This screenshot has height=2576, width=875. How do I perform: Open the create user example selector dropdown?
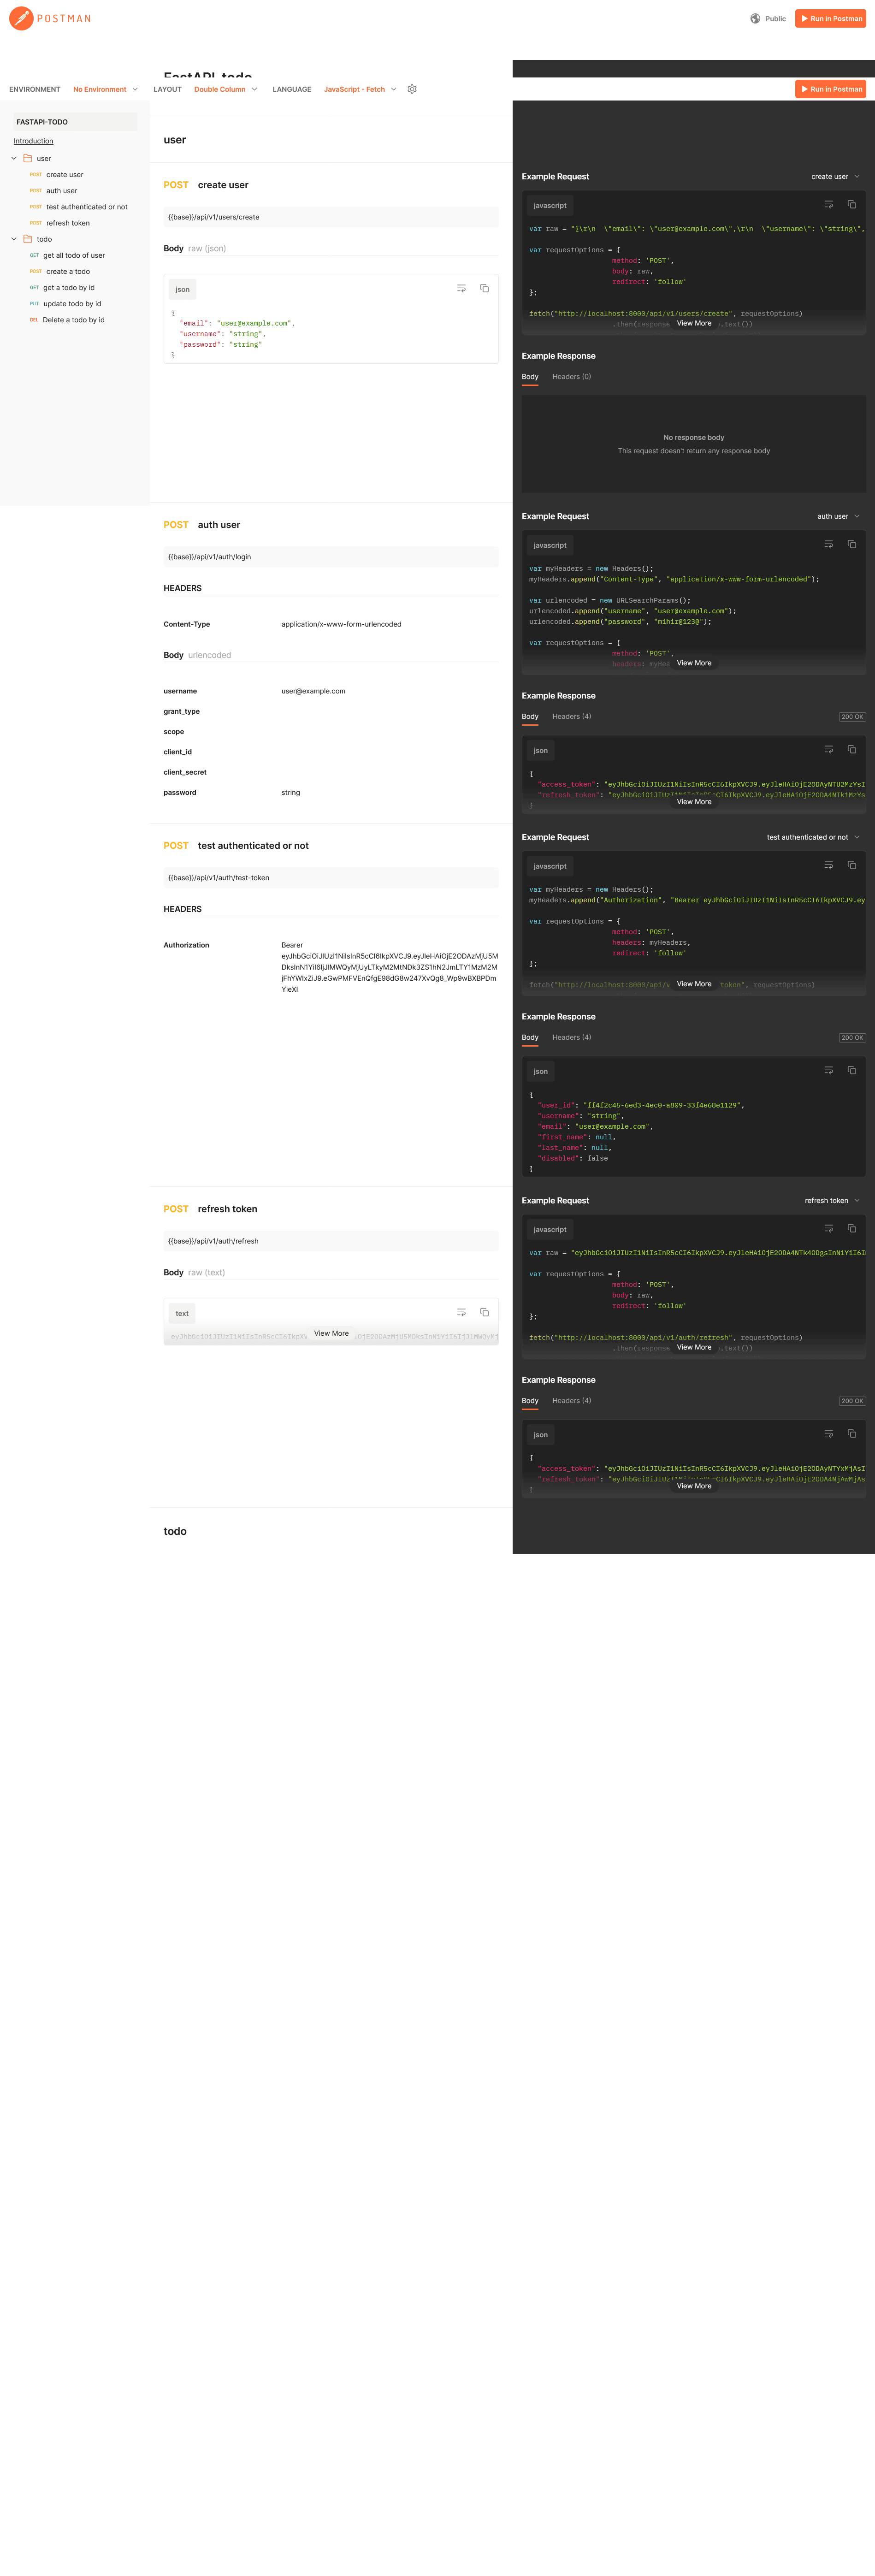pyautogui.click(x=835, y=177)
